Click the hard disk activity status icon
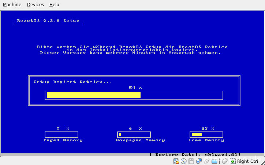The image size is (265, 165). coord(176,161)
